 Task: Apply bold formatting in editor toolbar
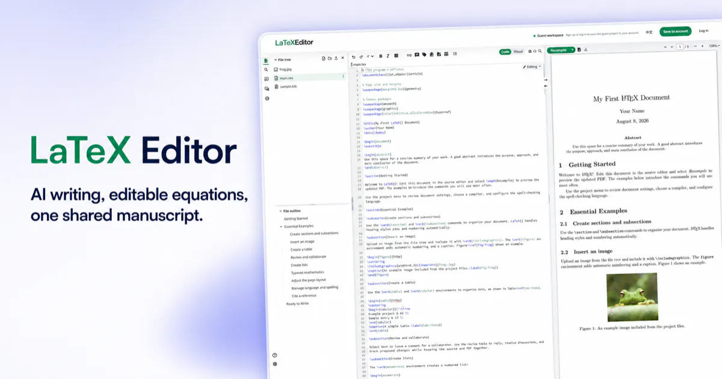[381, 56]
